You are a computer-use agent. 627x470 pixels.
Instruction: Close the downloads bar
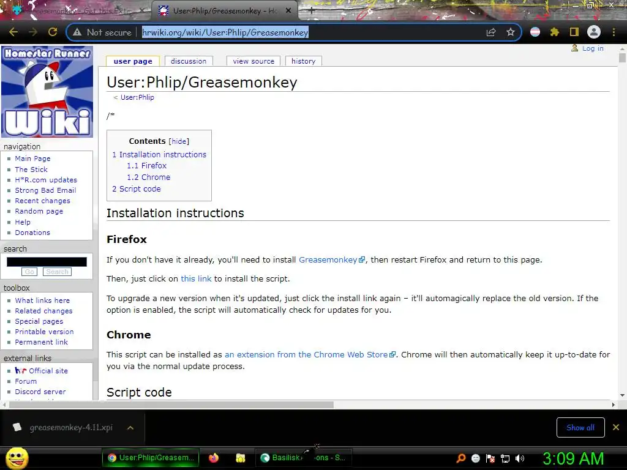(616, 428)
